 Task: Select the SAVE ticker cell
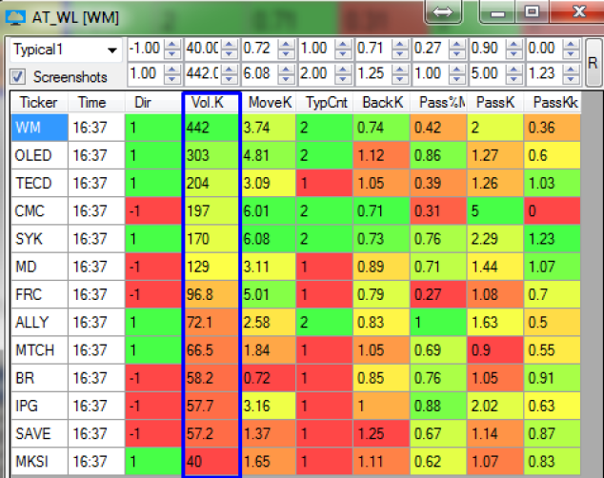click(39, 434)
